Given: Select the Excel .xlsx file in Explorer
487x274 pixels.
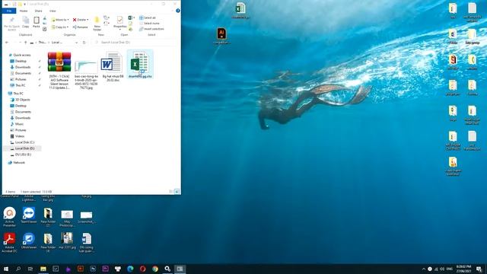Looking at the screenshot, I should pos(140,65).
